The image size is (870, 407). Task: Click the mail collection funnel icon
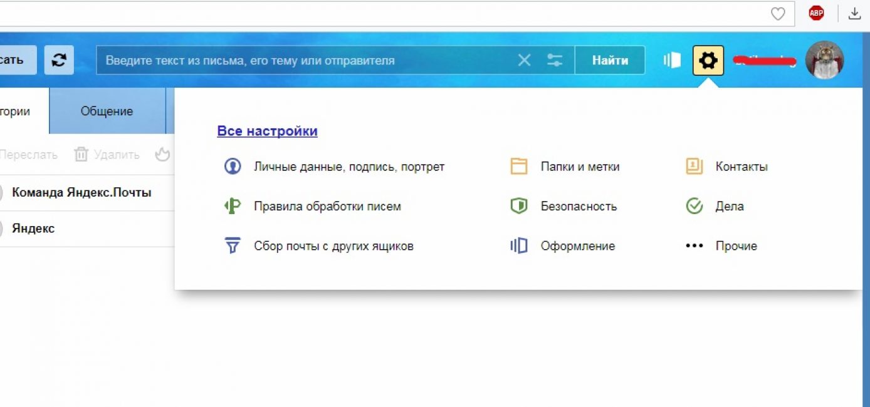233,245
